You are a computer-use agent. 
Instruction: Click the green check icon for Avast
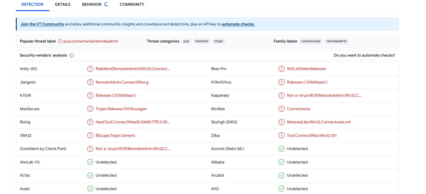pyautogui.click(x=90, y=189)
